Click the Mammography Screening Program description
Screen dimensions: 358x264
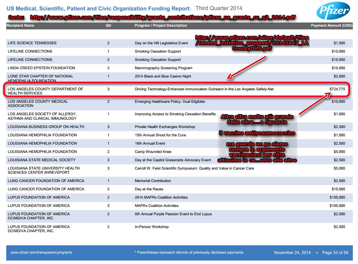[x=163, y=68]
